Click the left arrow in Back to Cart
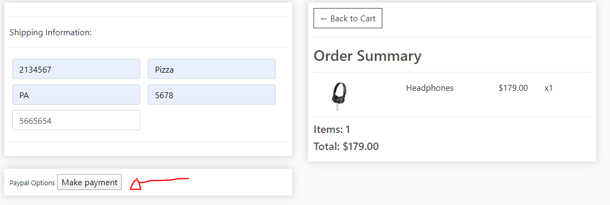This screenshot has width=610, height=205. 324,19
